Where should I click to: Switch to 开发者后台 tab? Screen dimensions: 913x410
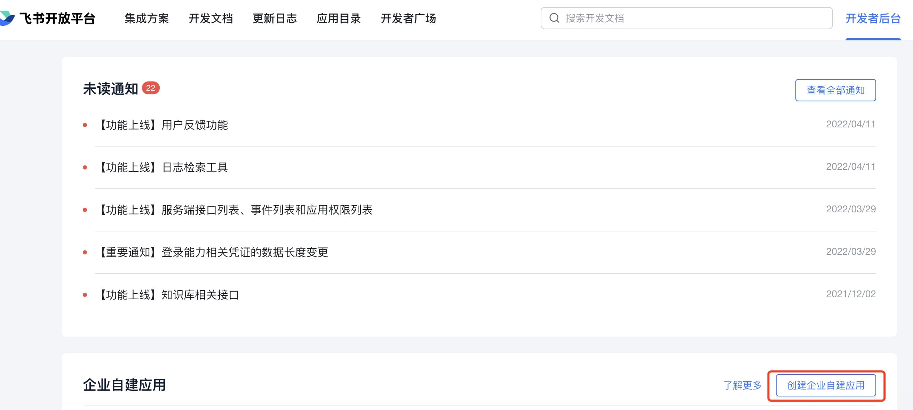coord(873,18)
